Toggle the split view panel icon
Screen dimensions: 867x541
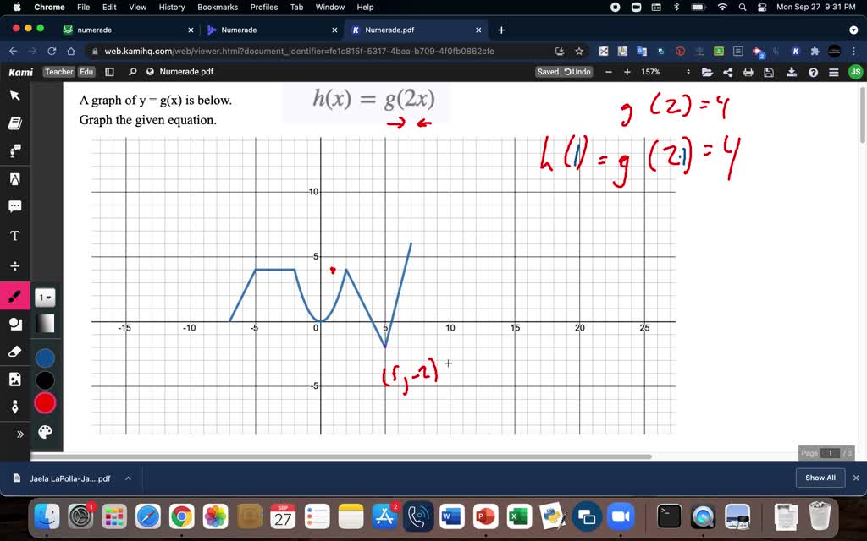109,71
